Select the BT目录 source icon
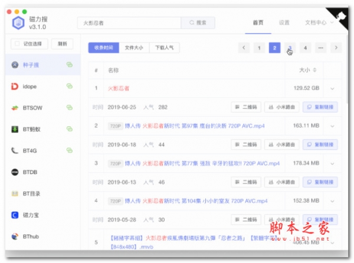 [15, 193]
